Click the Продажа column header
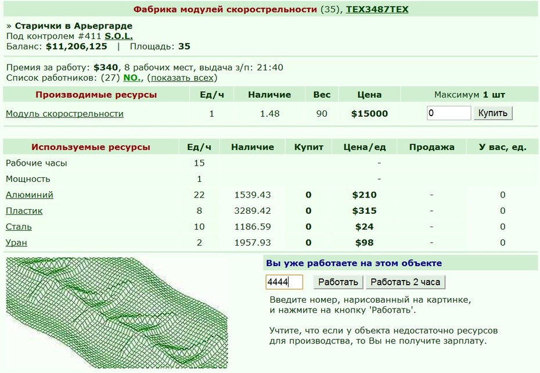The image size is (540, 373). pos(431,147)
